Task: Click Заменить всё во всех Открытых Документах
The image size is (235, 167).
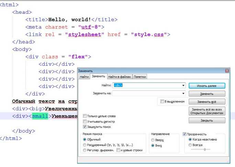Action: point(207,111)
